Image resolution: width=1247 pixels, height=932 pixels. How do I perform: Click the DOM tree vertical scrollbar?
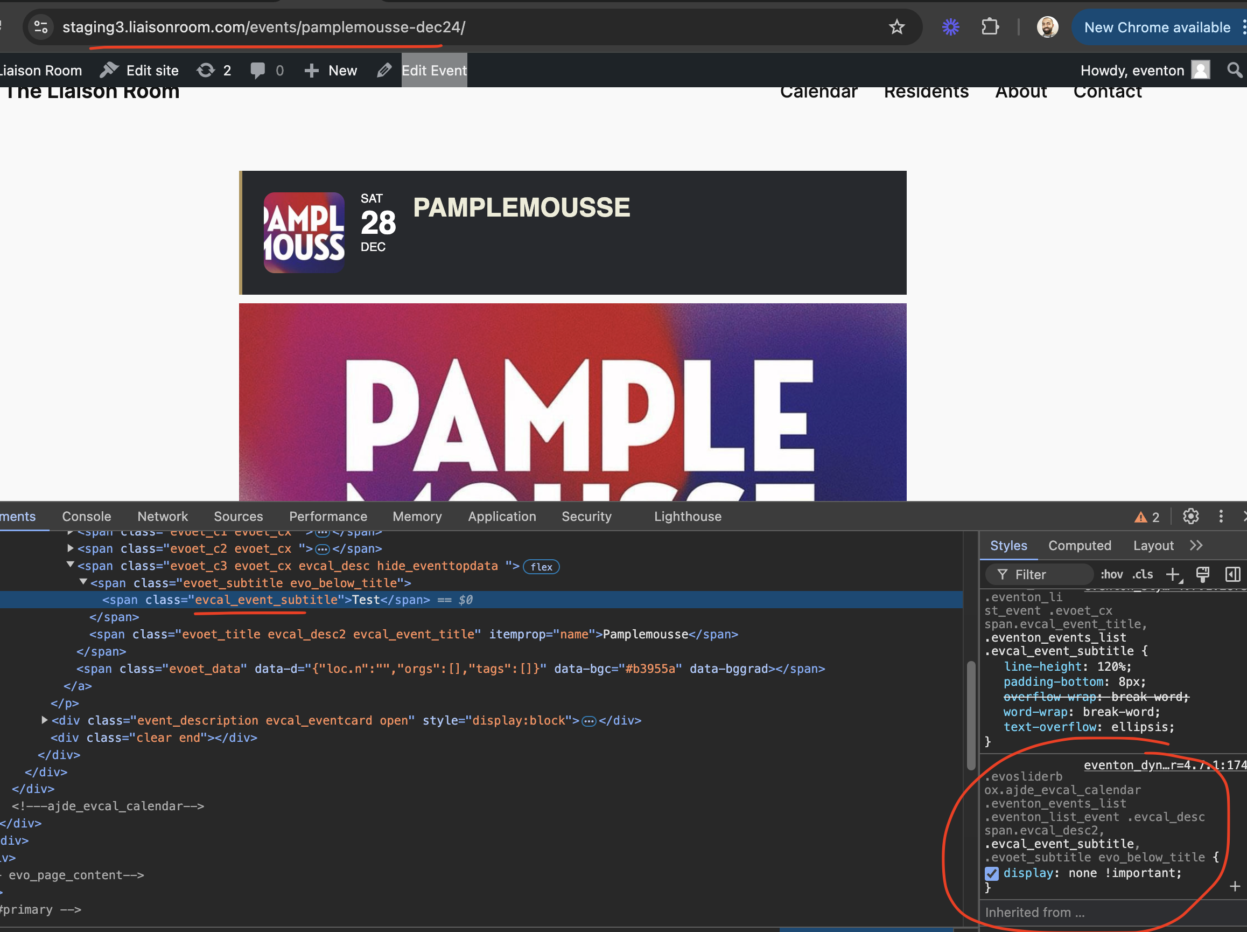coord(971,715)
